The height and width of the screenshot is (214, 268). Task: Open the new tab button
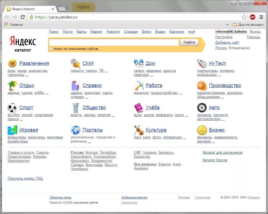point(62,9)
